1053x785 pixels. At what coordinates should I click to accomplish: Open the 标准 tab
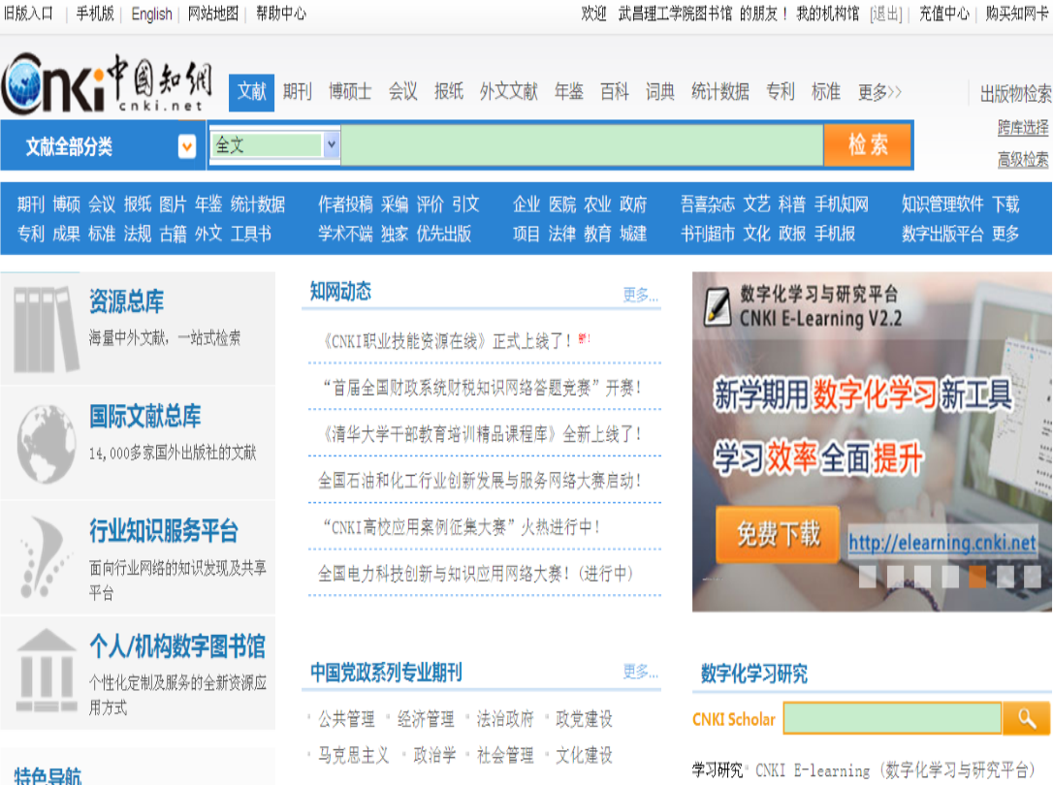825,91
